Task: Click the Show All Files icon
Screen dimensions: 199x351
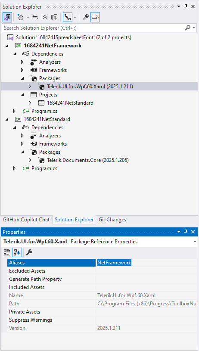Action: coord(54,17)
